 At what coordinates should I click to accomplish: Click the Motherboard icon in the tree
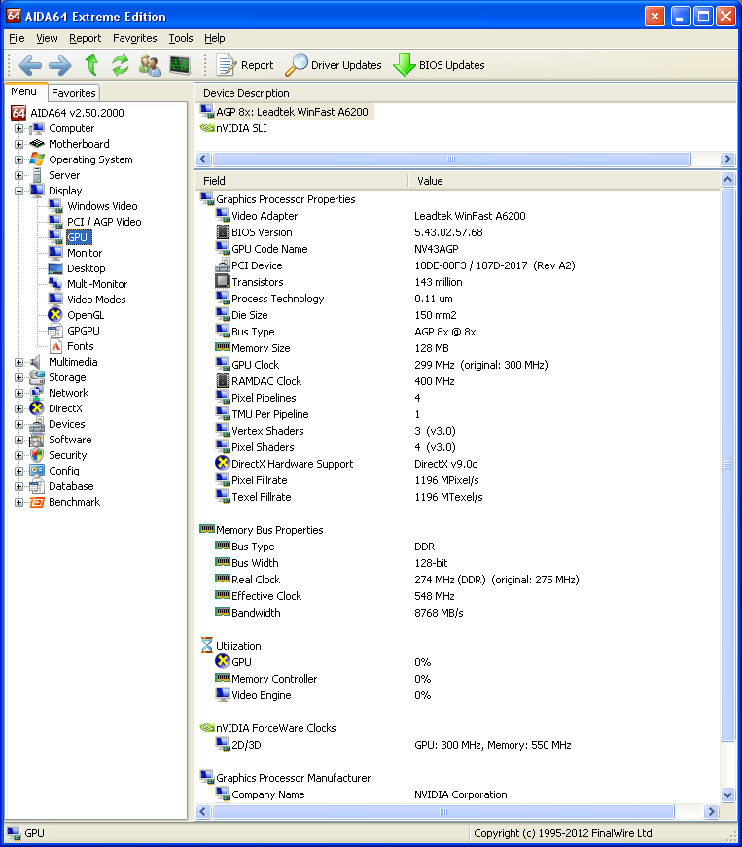point(37,144)
